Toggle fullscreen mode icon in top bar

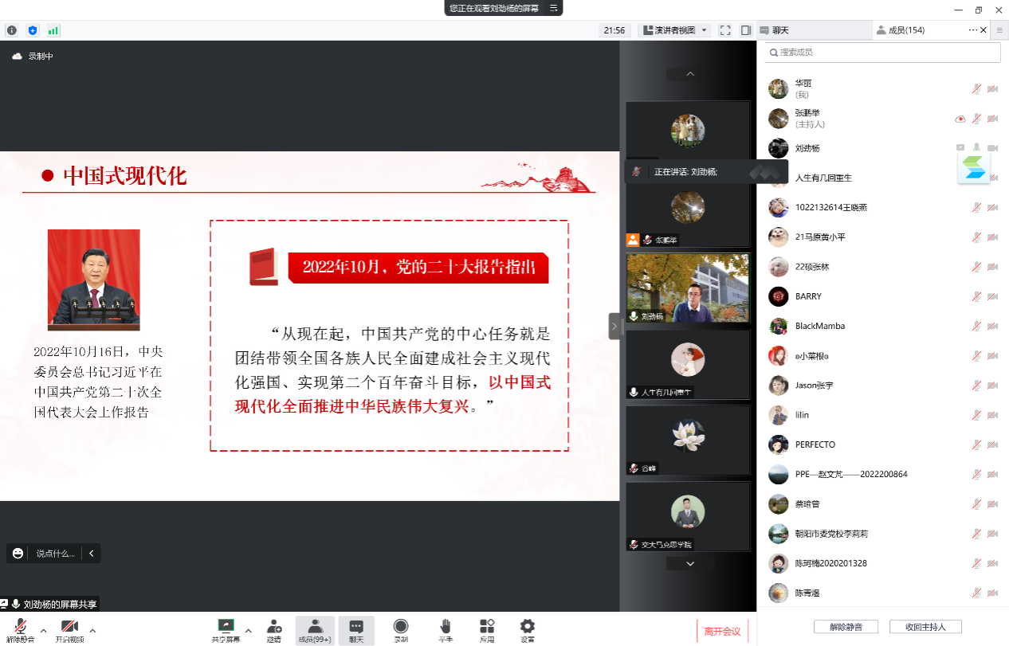[725, 30]
